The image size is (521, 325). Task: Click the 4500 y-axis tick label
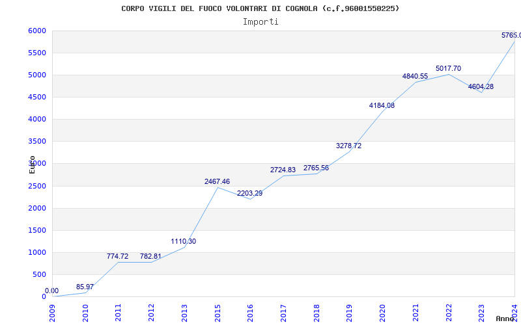click(x=37, y=97)
